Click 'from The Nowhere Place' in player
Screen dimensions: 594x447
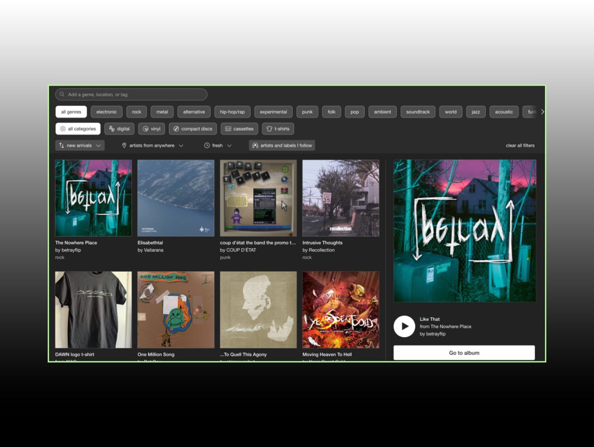coord(445,326)
